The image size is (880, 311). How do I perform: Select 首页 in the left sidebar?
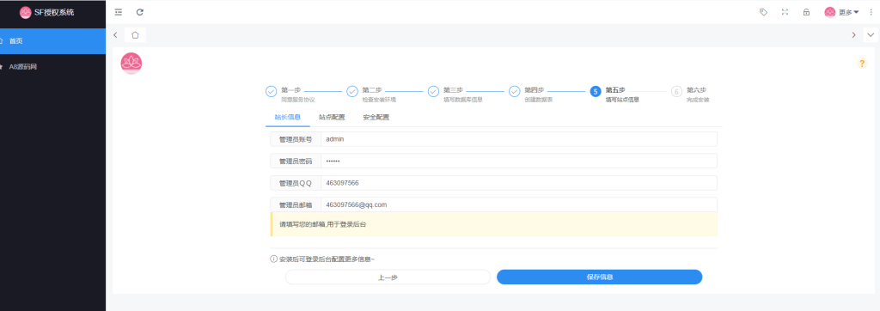coord(52,41)
